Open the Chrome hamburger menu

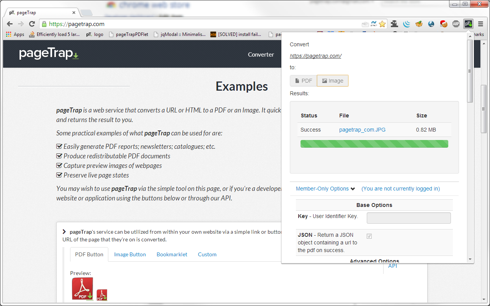(x=480, y=24)
